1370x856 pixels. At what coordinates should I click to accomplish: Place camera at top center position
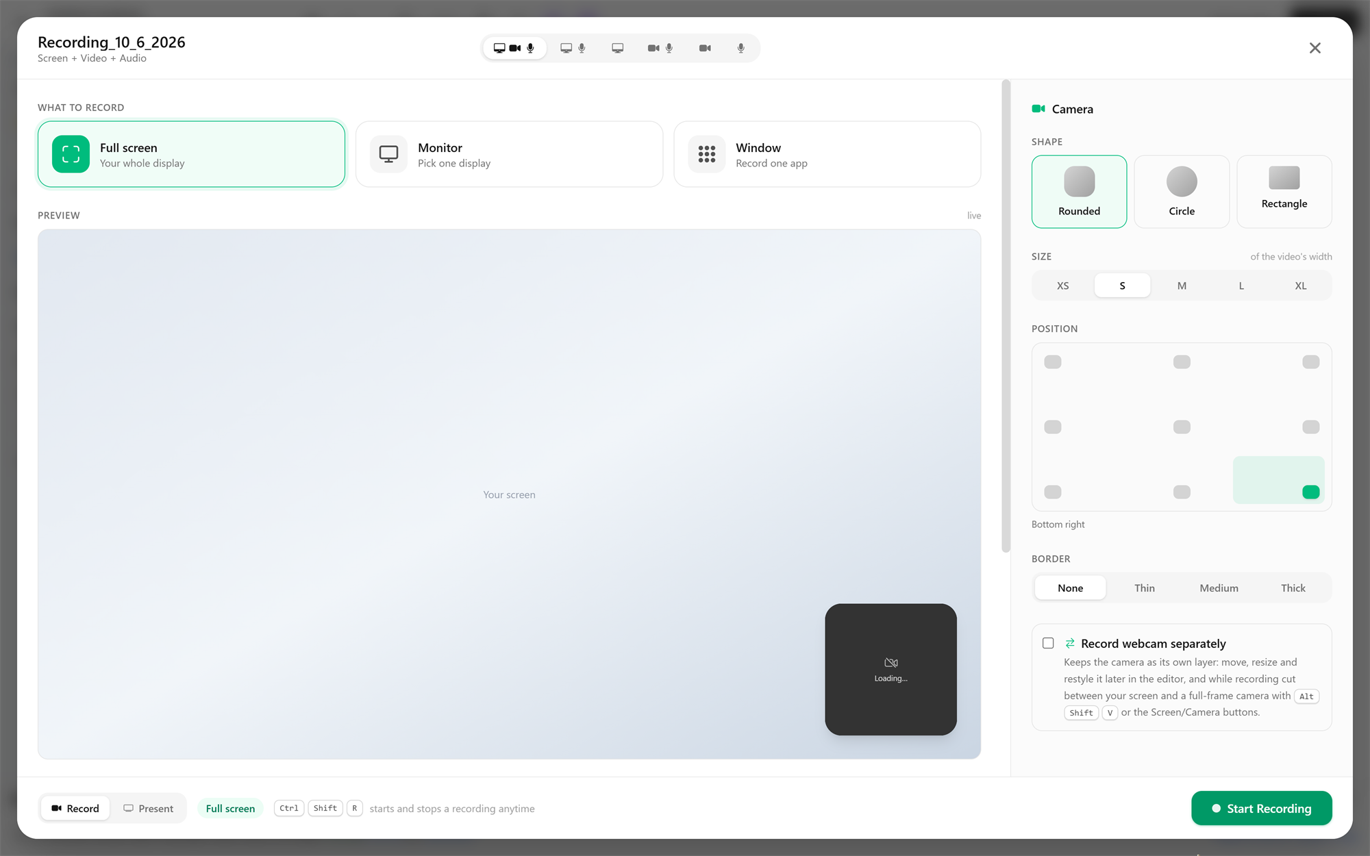click(x=1182, y=362)
